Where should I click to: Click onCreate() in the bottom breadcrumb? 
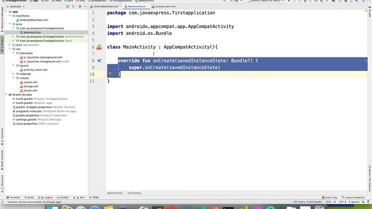click(x=134, y=193)
